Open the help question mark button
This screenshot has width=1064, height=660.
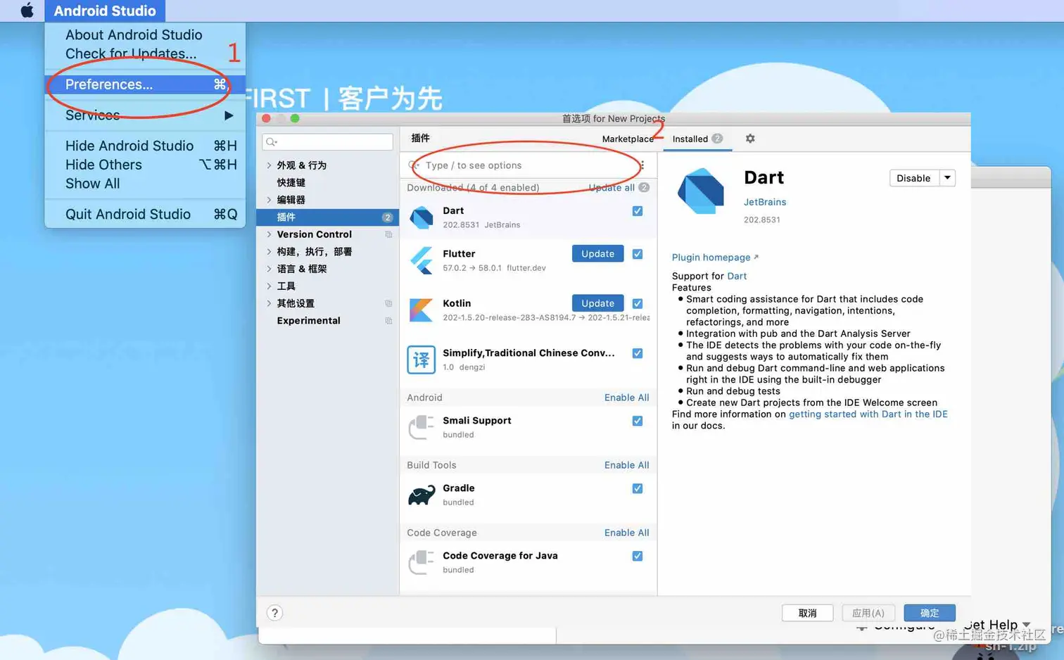275,613
